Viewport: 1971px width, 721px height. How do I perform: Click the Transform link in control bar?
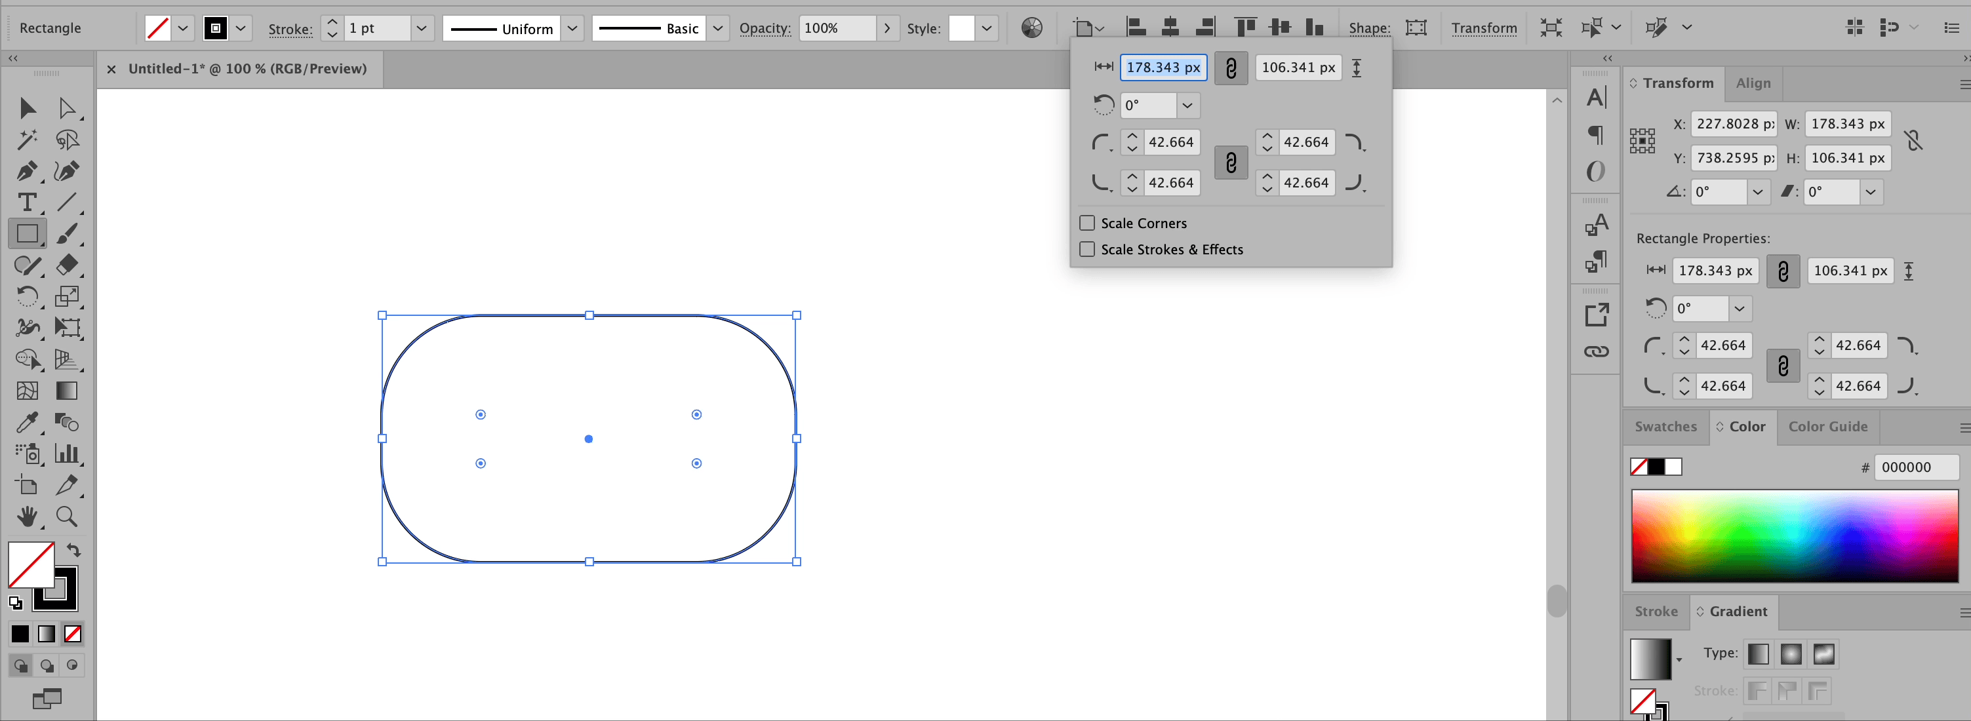coord(1484,28)
